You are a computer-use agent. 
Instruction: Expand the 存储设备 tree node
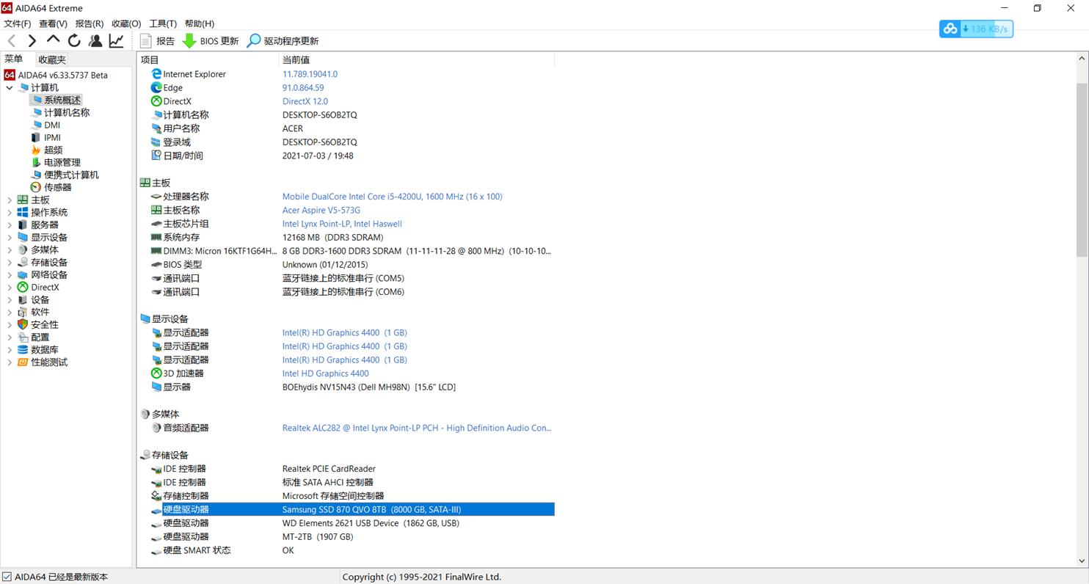coord(10,263)
